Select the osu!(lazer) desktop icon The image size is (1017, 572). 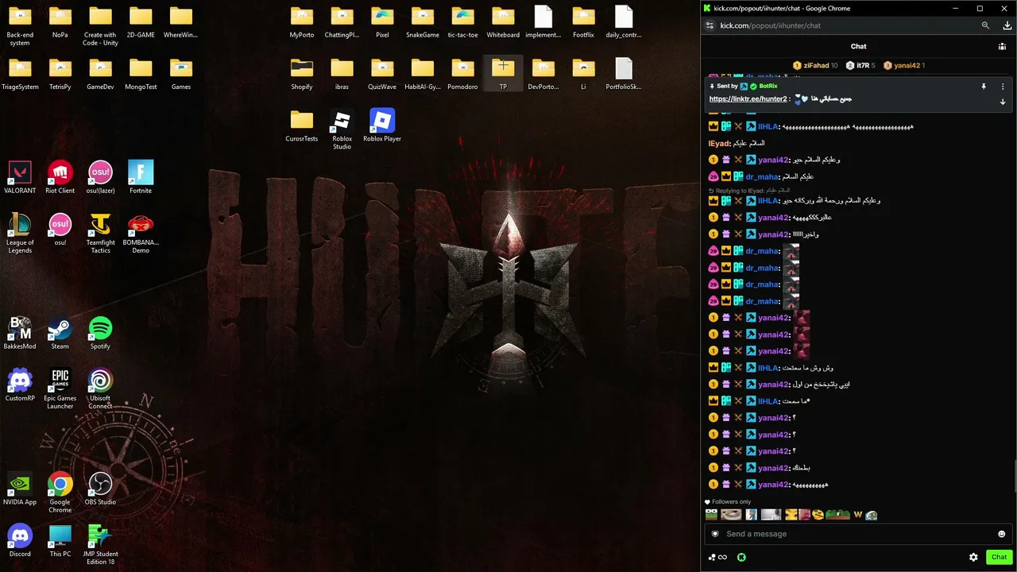100,178
